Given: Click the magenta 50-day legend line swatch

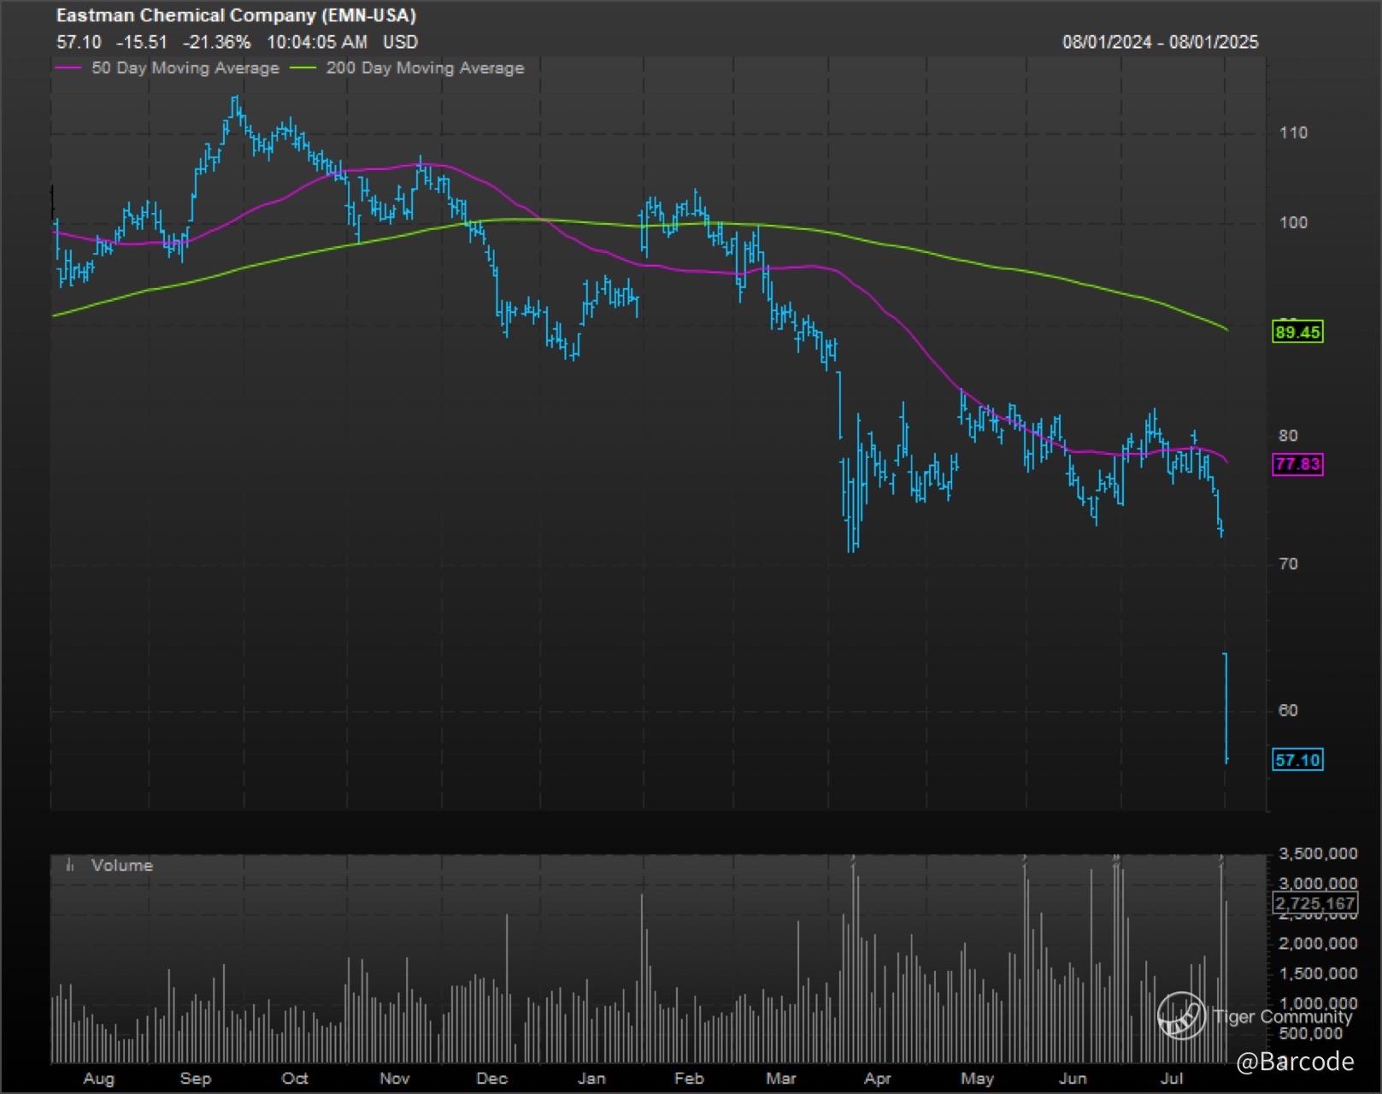Looking at the screenshot, I should pos(68,68).
